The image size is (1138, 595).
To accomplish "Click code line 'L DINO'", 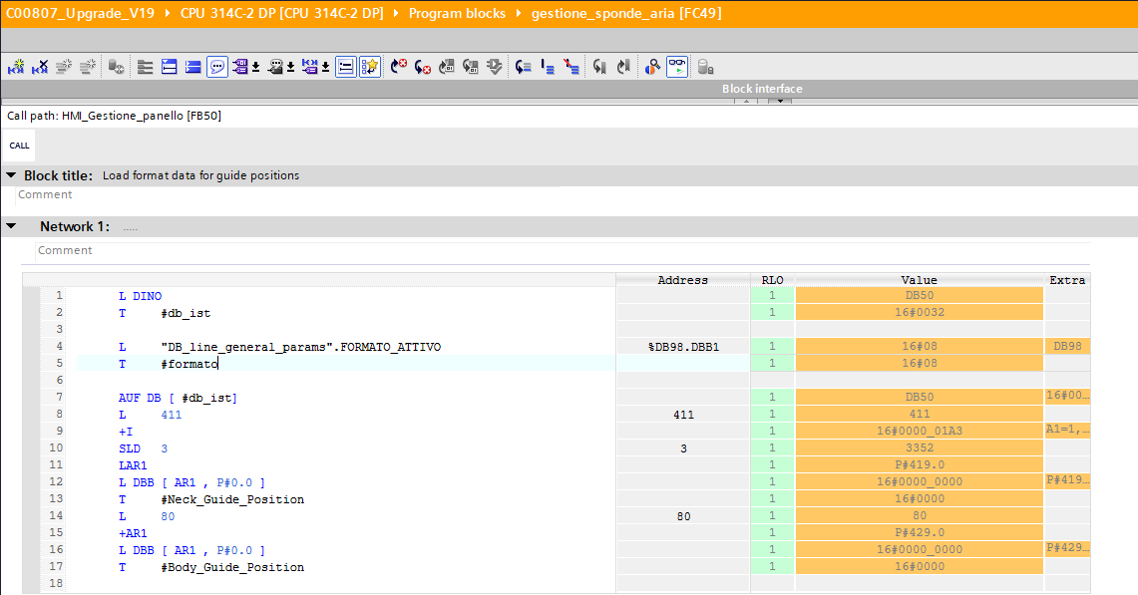I will point(140,296).
